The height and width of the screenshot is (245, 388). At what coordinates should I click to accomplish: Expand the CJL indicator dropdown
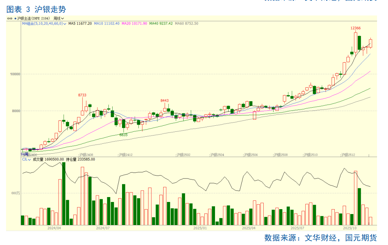point(29,160)
